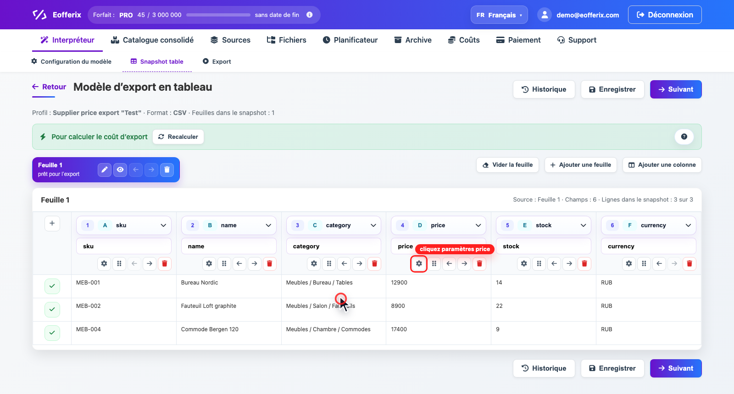Move the name column right with arrow

[x=255, y=263]
